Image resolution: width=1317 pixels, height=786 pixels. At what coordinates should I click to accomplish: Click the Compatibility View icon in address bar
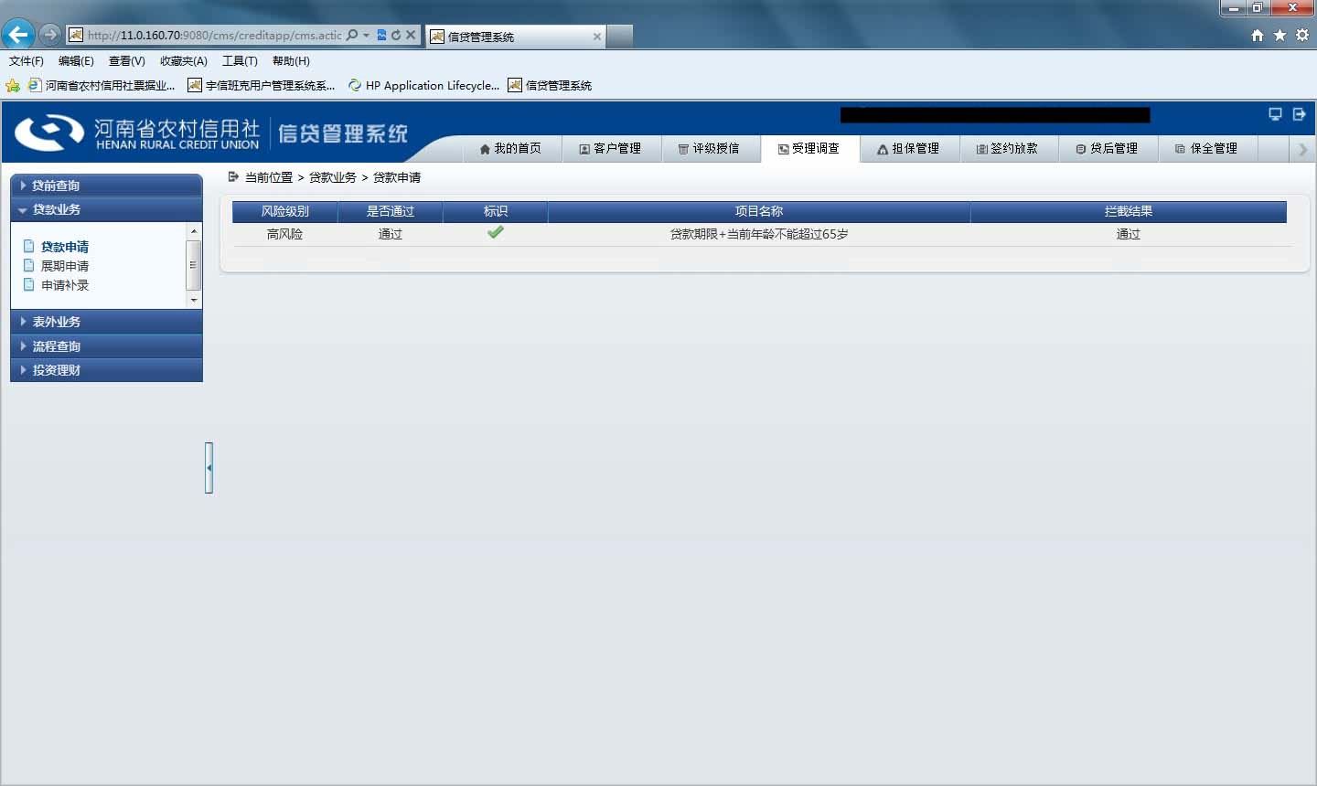pos(381,35)
